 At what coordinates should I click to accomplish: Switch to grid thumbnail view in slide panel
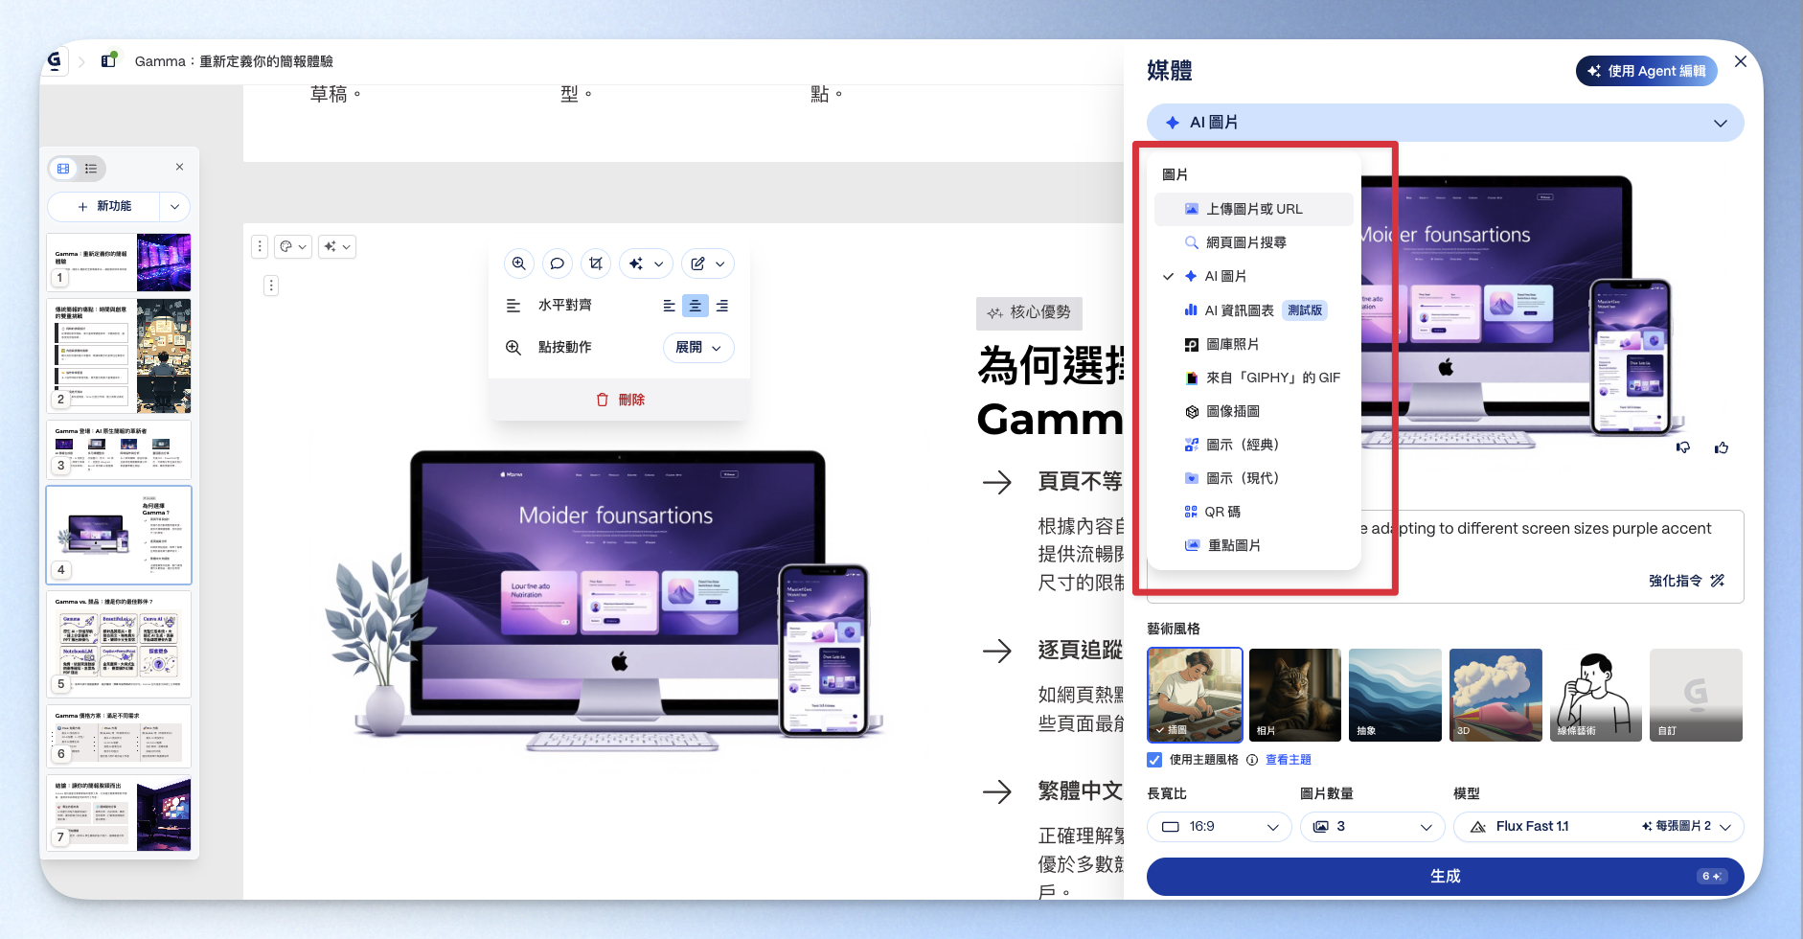click(x=63, y=169)
